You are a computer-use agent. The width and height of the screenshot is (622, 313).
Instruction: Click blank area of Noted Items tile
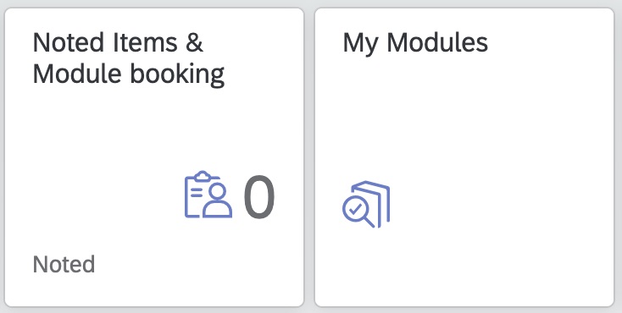pyautogui.click(x=99, y=158)
